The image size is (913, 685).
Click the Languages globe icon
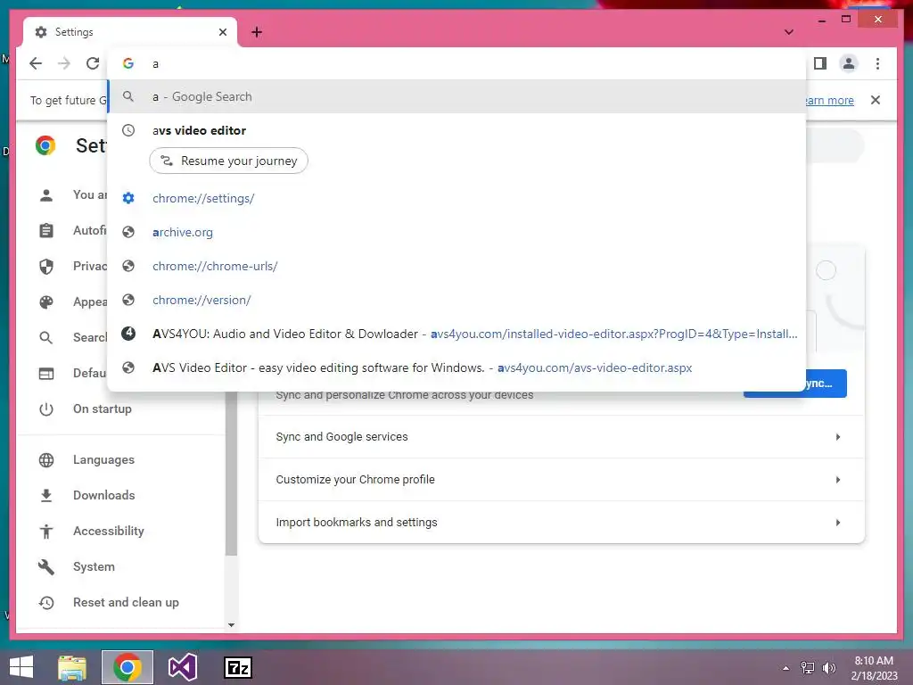coord(46,459)
